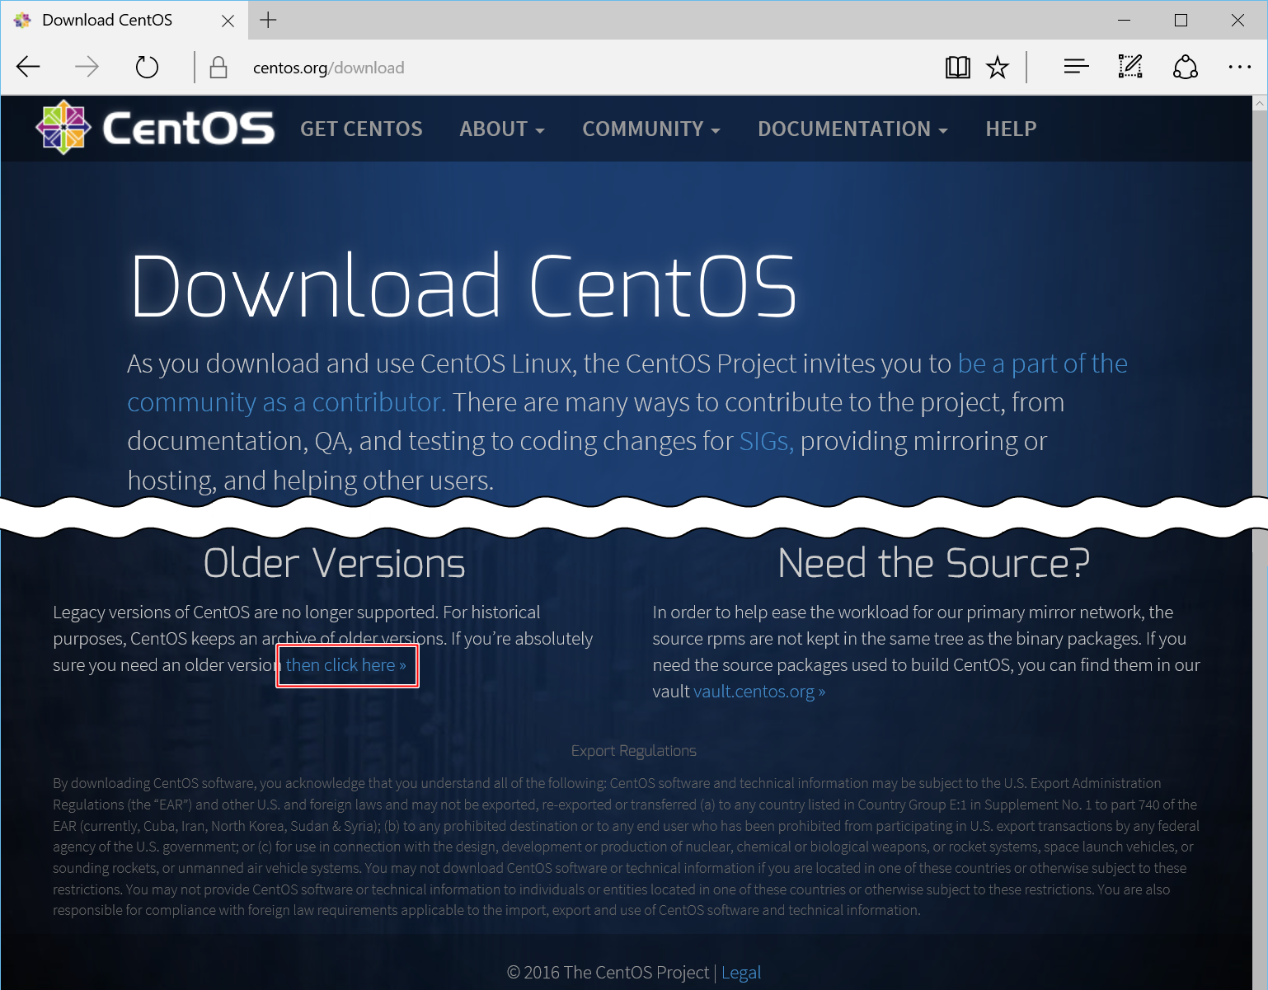
Task: Add page to favorites with star icon
Action: click(998, 68)
